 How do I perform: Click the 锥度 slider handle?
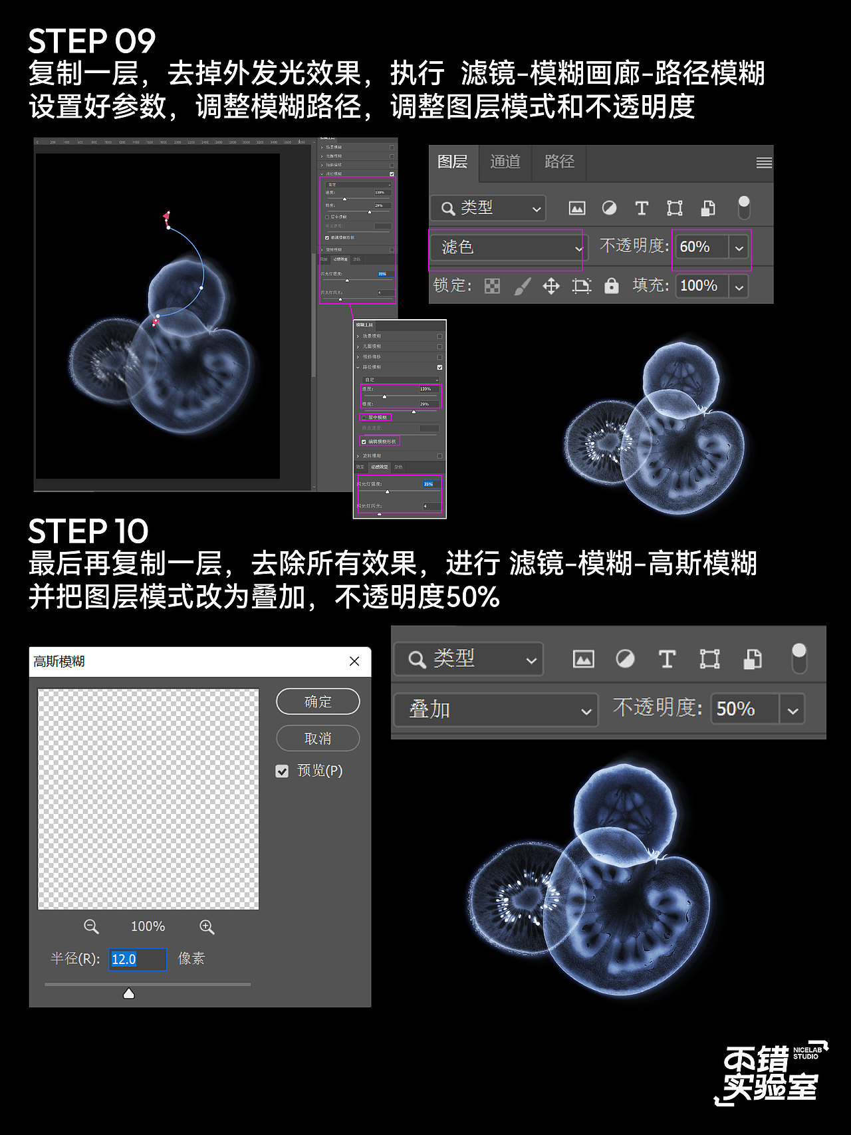coord(414,412)
